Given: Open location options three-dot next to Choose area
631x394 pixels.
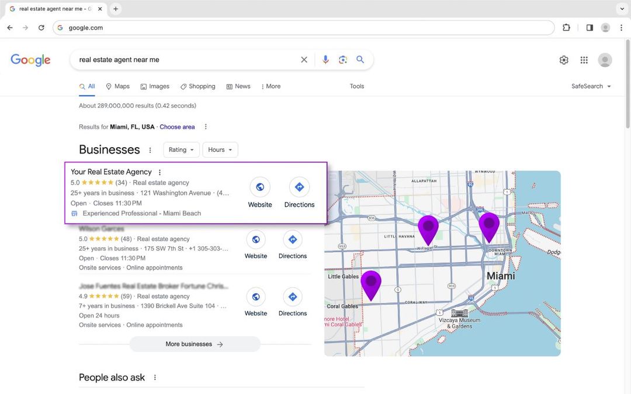Looking at the screenshot, I should pos(206,127).
